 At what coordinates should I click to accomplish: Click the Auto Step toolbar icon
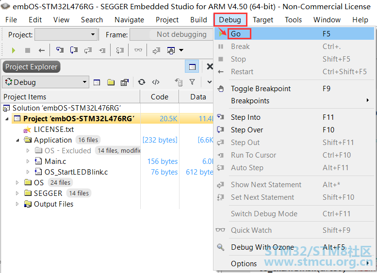(x=120, y=50)
